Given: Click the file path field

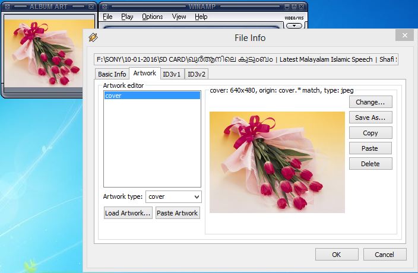Looking at the screenshot, I should (x=246, y=59).
